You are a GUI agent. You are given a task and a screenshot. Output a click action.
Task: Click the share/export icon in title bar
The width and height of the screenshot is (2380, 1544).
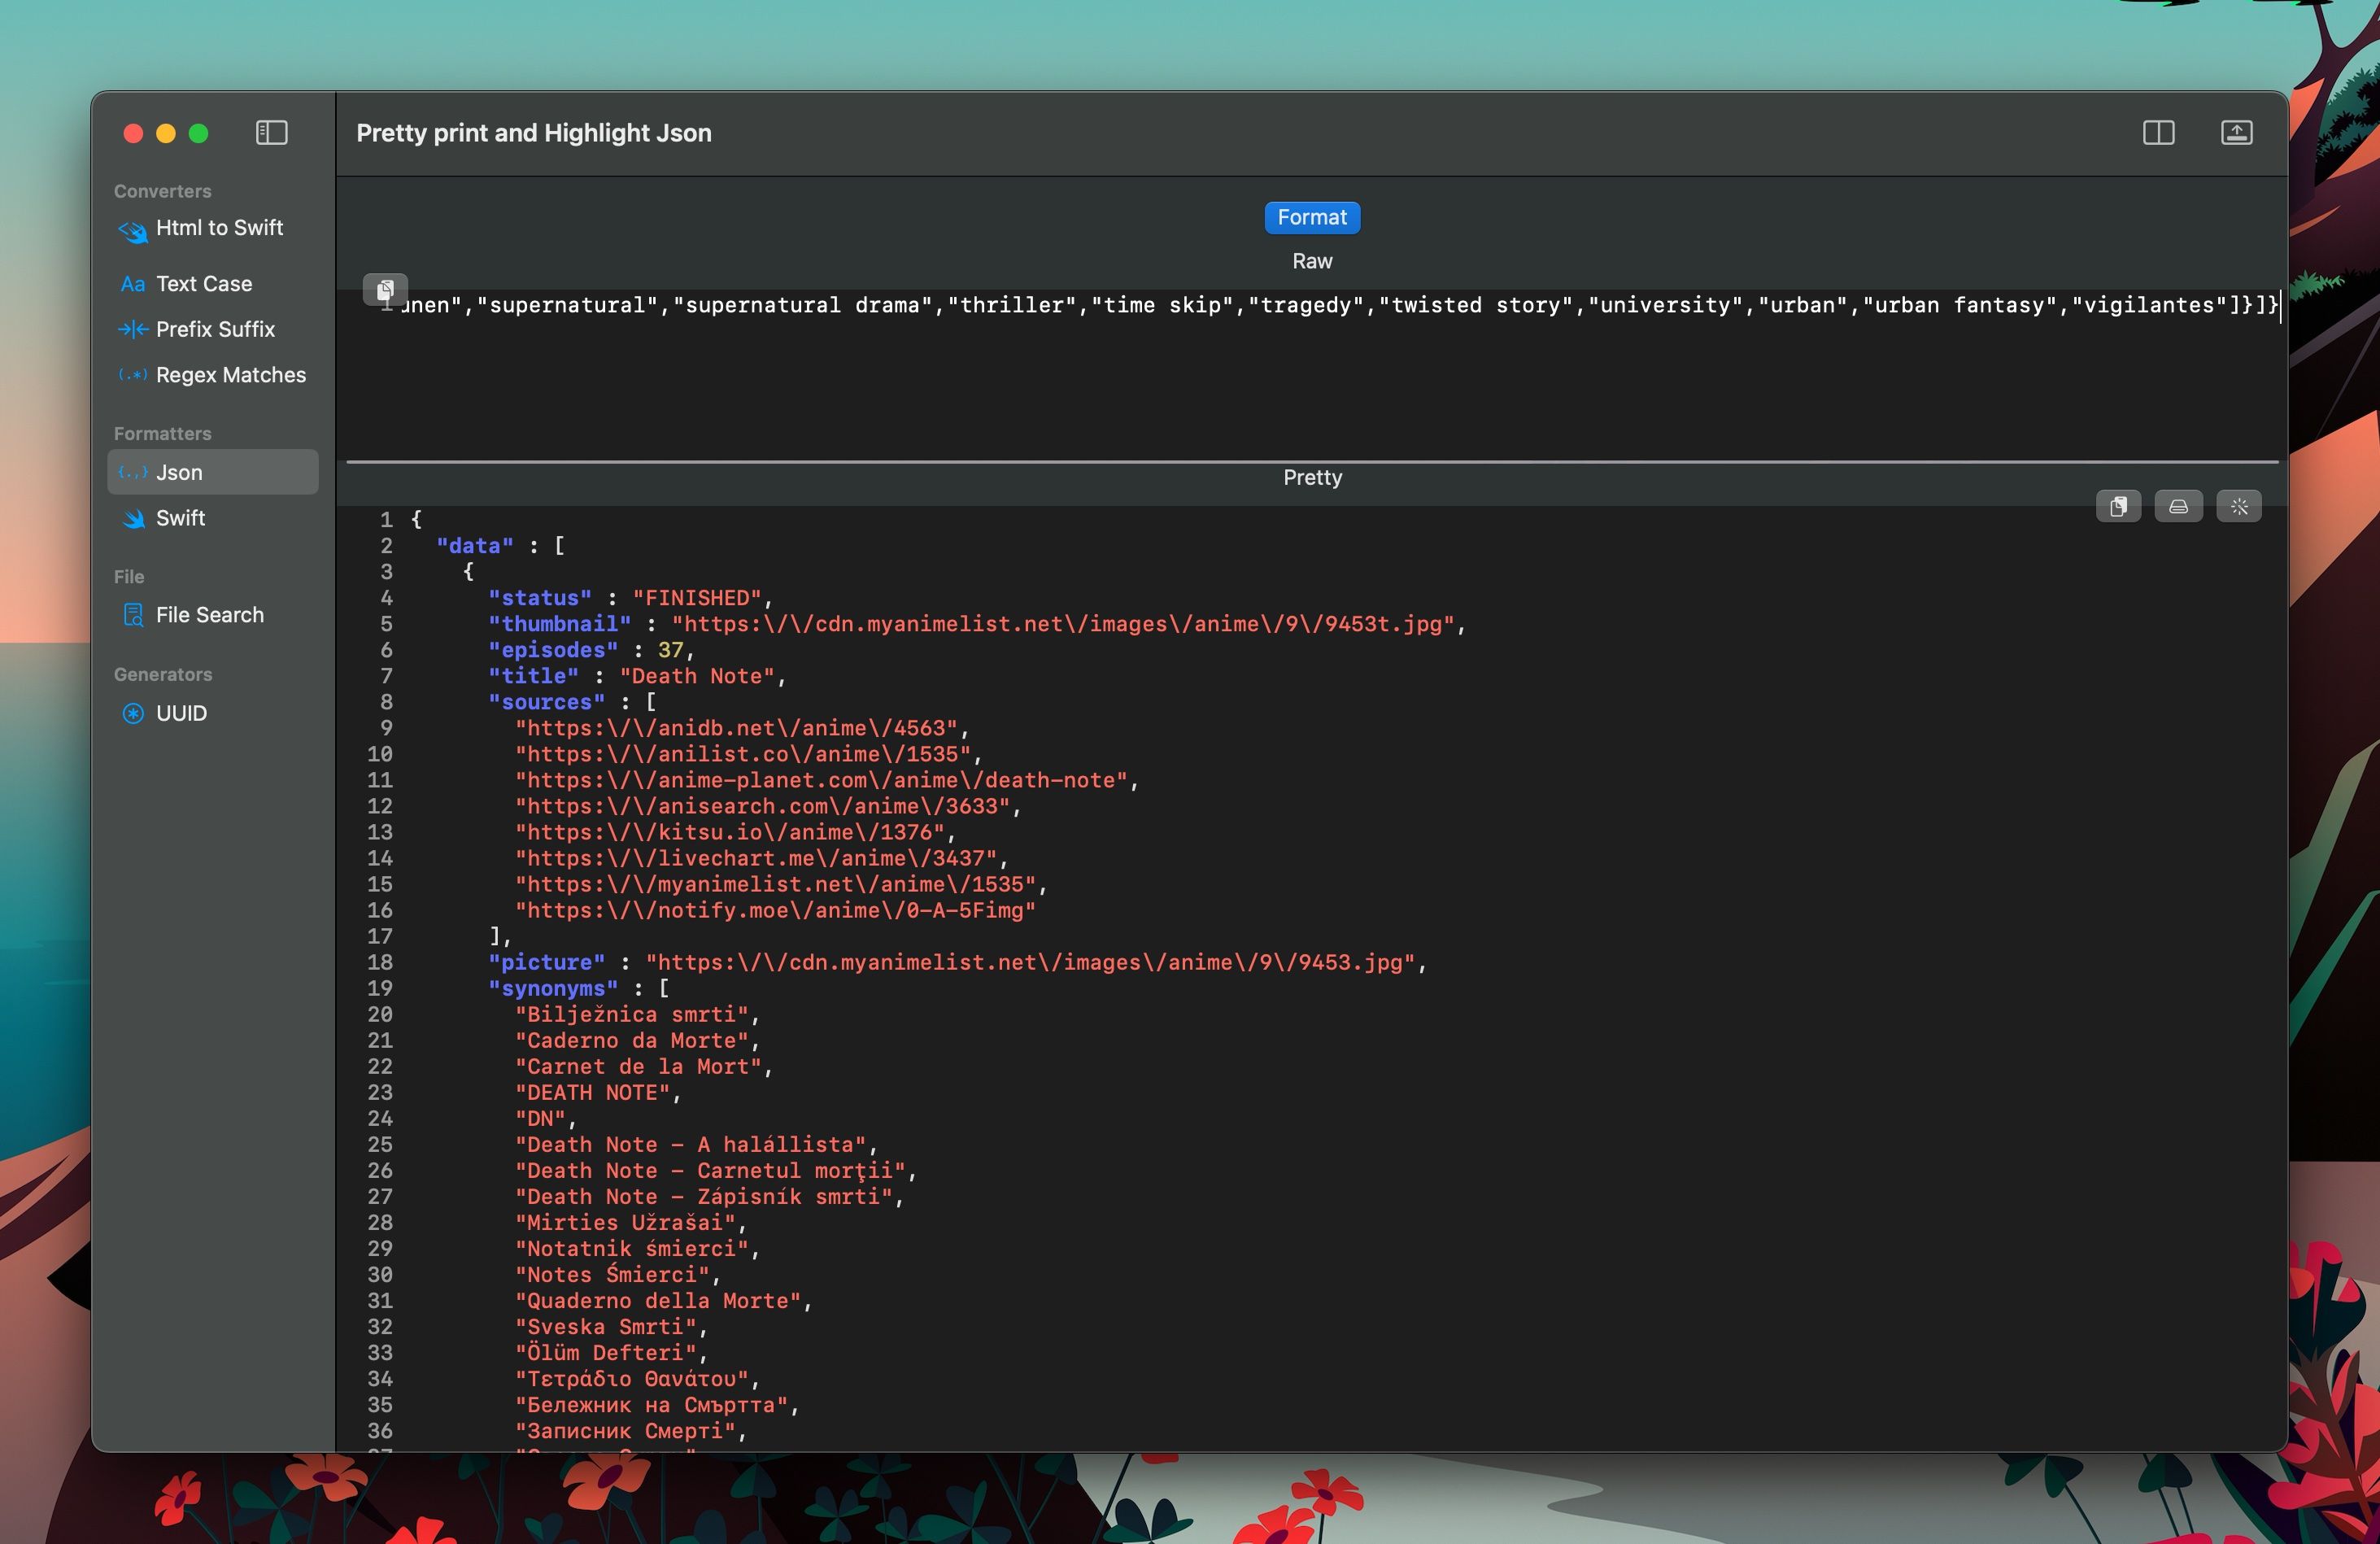click(2236, 133)
